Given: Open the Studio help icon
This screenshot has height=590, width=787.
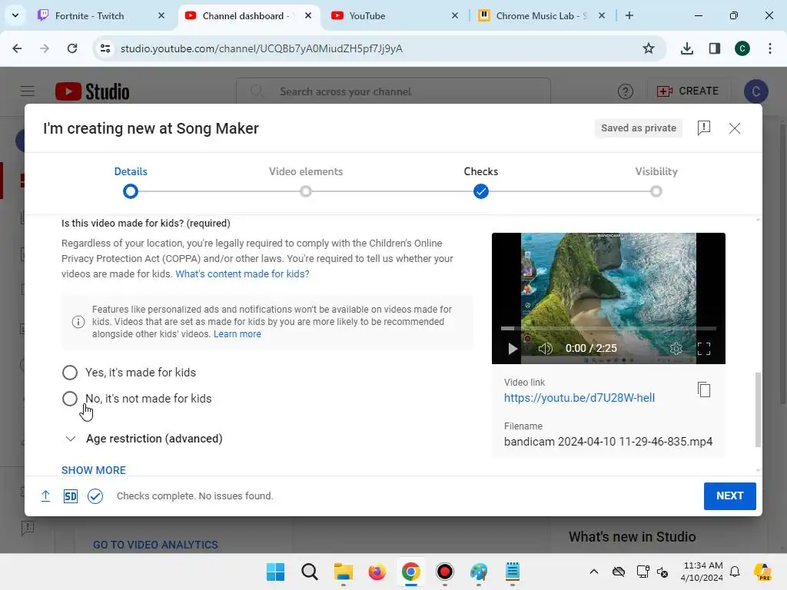Looking at the screenshot, I should [625, 91].
